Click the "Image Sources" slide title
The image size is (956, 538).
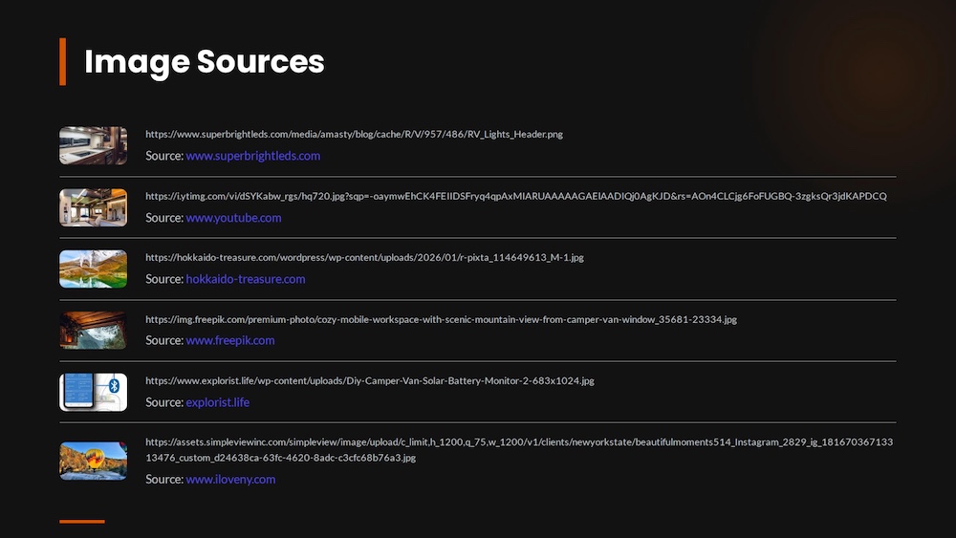click(x=205, y=62)
